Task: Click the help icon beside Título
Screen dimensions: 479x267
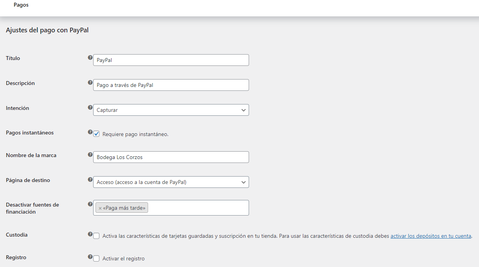Action: [90, 58]
